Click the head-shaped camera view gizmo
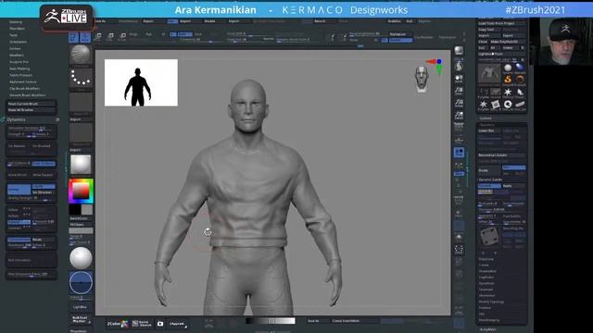This screenshot has width=593, height=333. click(422, 79)
